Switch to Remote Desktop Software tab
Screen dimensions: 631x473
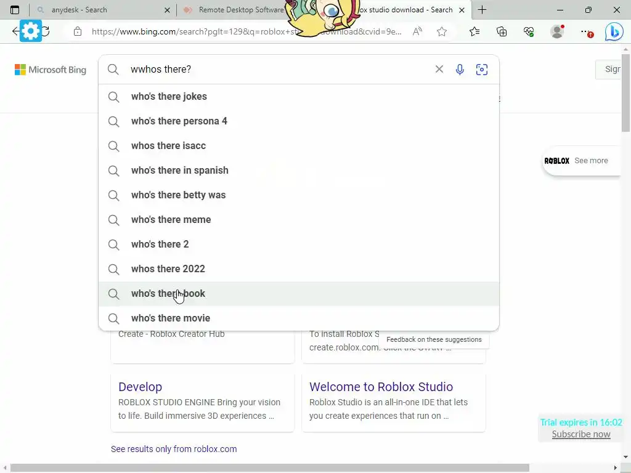point(241,10)
